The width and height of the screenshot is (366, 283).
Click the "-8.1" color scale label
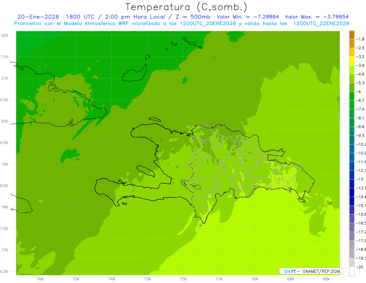(x=360, y=118)
